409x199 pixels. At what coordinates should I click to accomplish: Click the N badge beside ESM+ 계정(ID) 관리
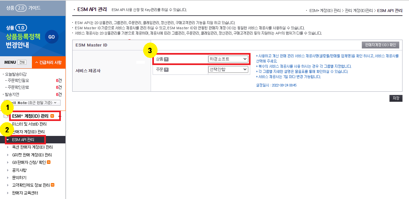point(52,116)
